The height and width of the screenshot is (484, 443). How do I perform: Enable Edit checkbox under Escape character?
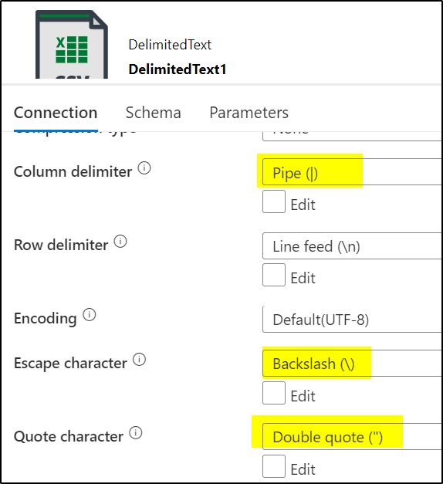tap(274, 393)
